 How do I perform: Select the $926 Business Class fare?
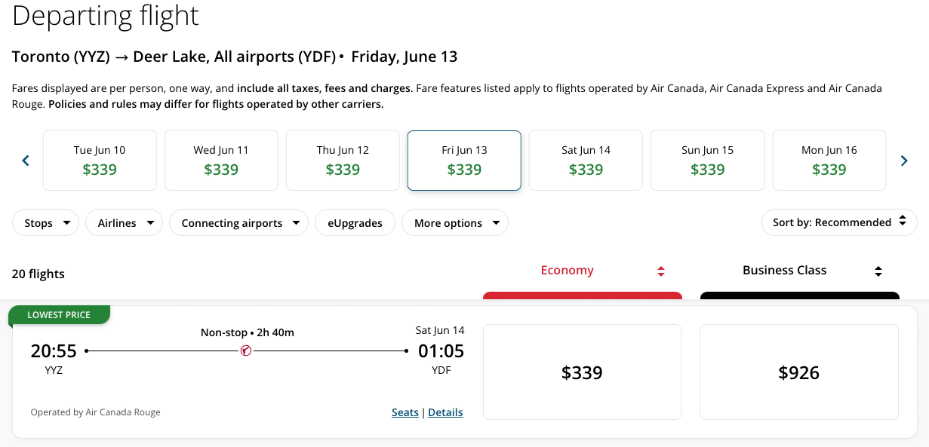[x=798, y=372]
